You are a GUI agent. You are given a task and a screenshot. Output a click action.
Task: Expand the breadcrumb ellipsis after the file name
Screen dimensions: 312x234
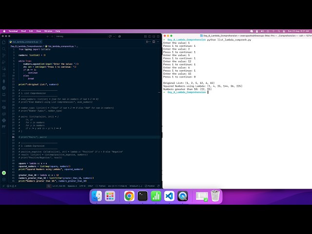tap(77, 46)
